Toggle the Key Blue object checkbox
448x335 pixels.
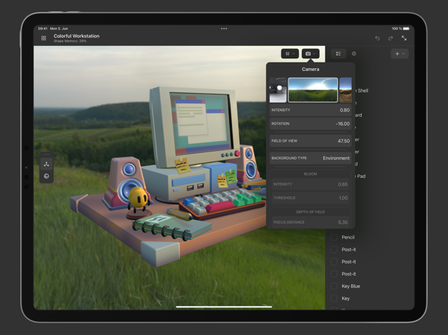tap(334, 286)
